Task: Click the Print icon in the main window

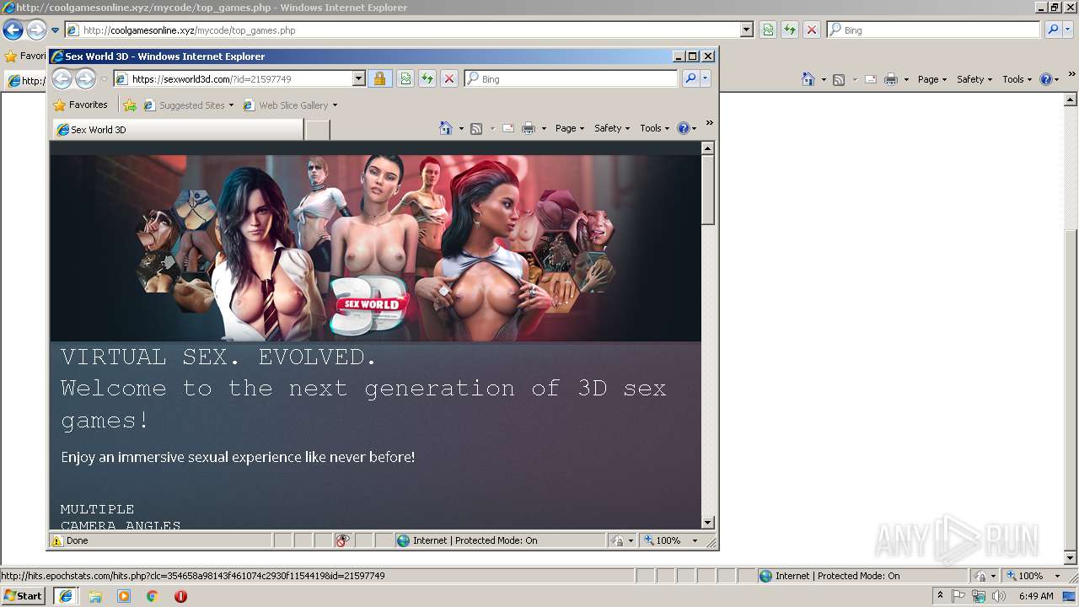Action: click(x=891, y=79)
